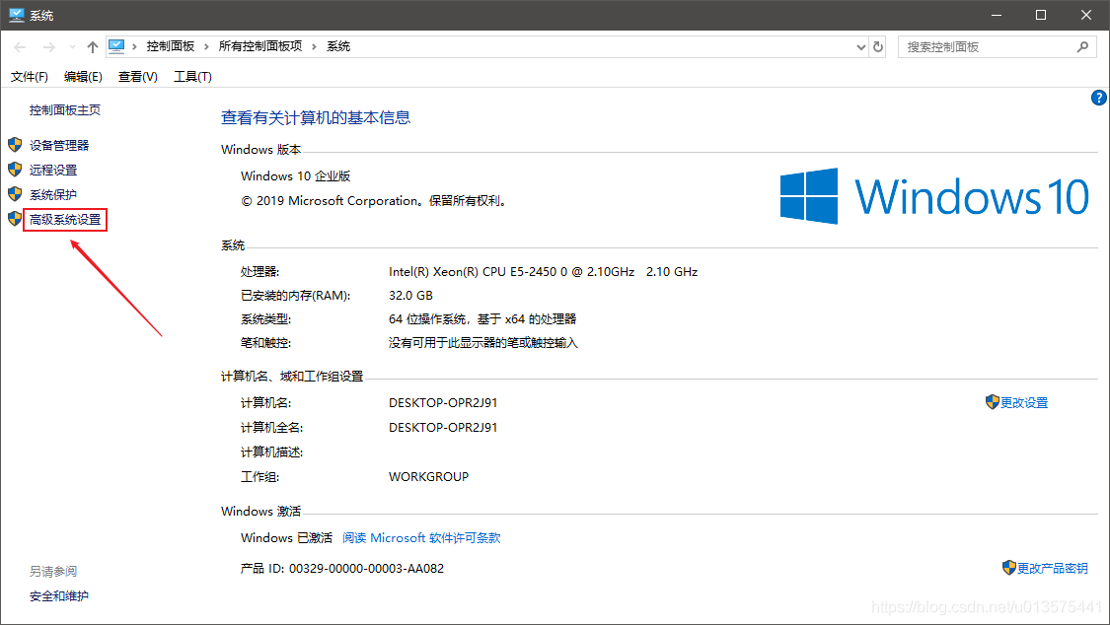
Task: Select 所有控制面板项 breadcrumb
Action: [260, 46]
